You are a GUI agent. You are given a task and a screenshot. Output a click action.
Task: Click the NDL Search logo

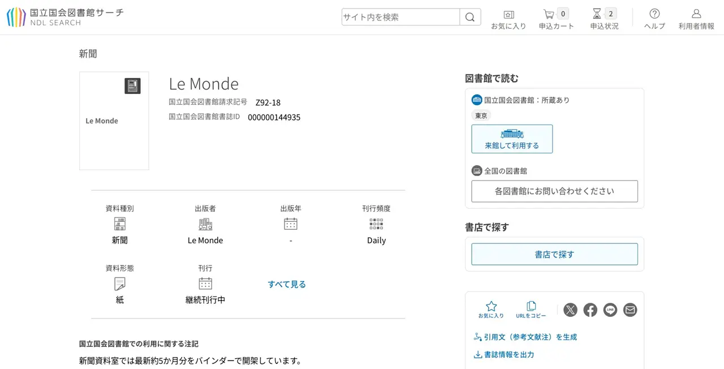tap(65, 17)
